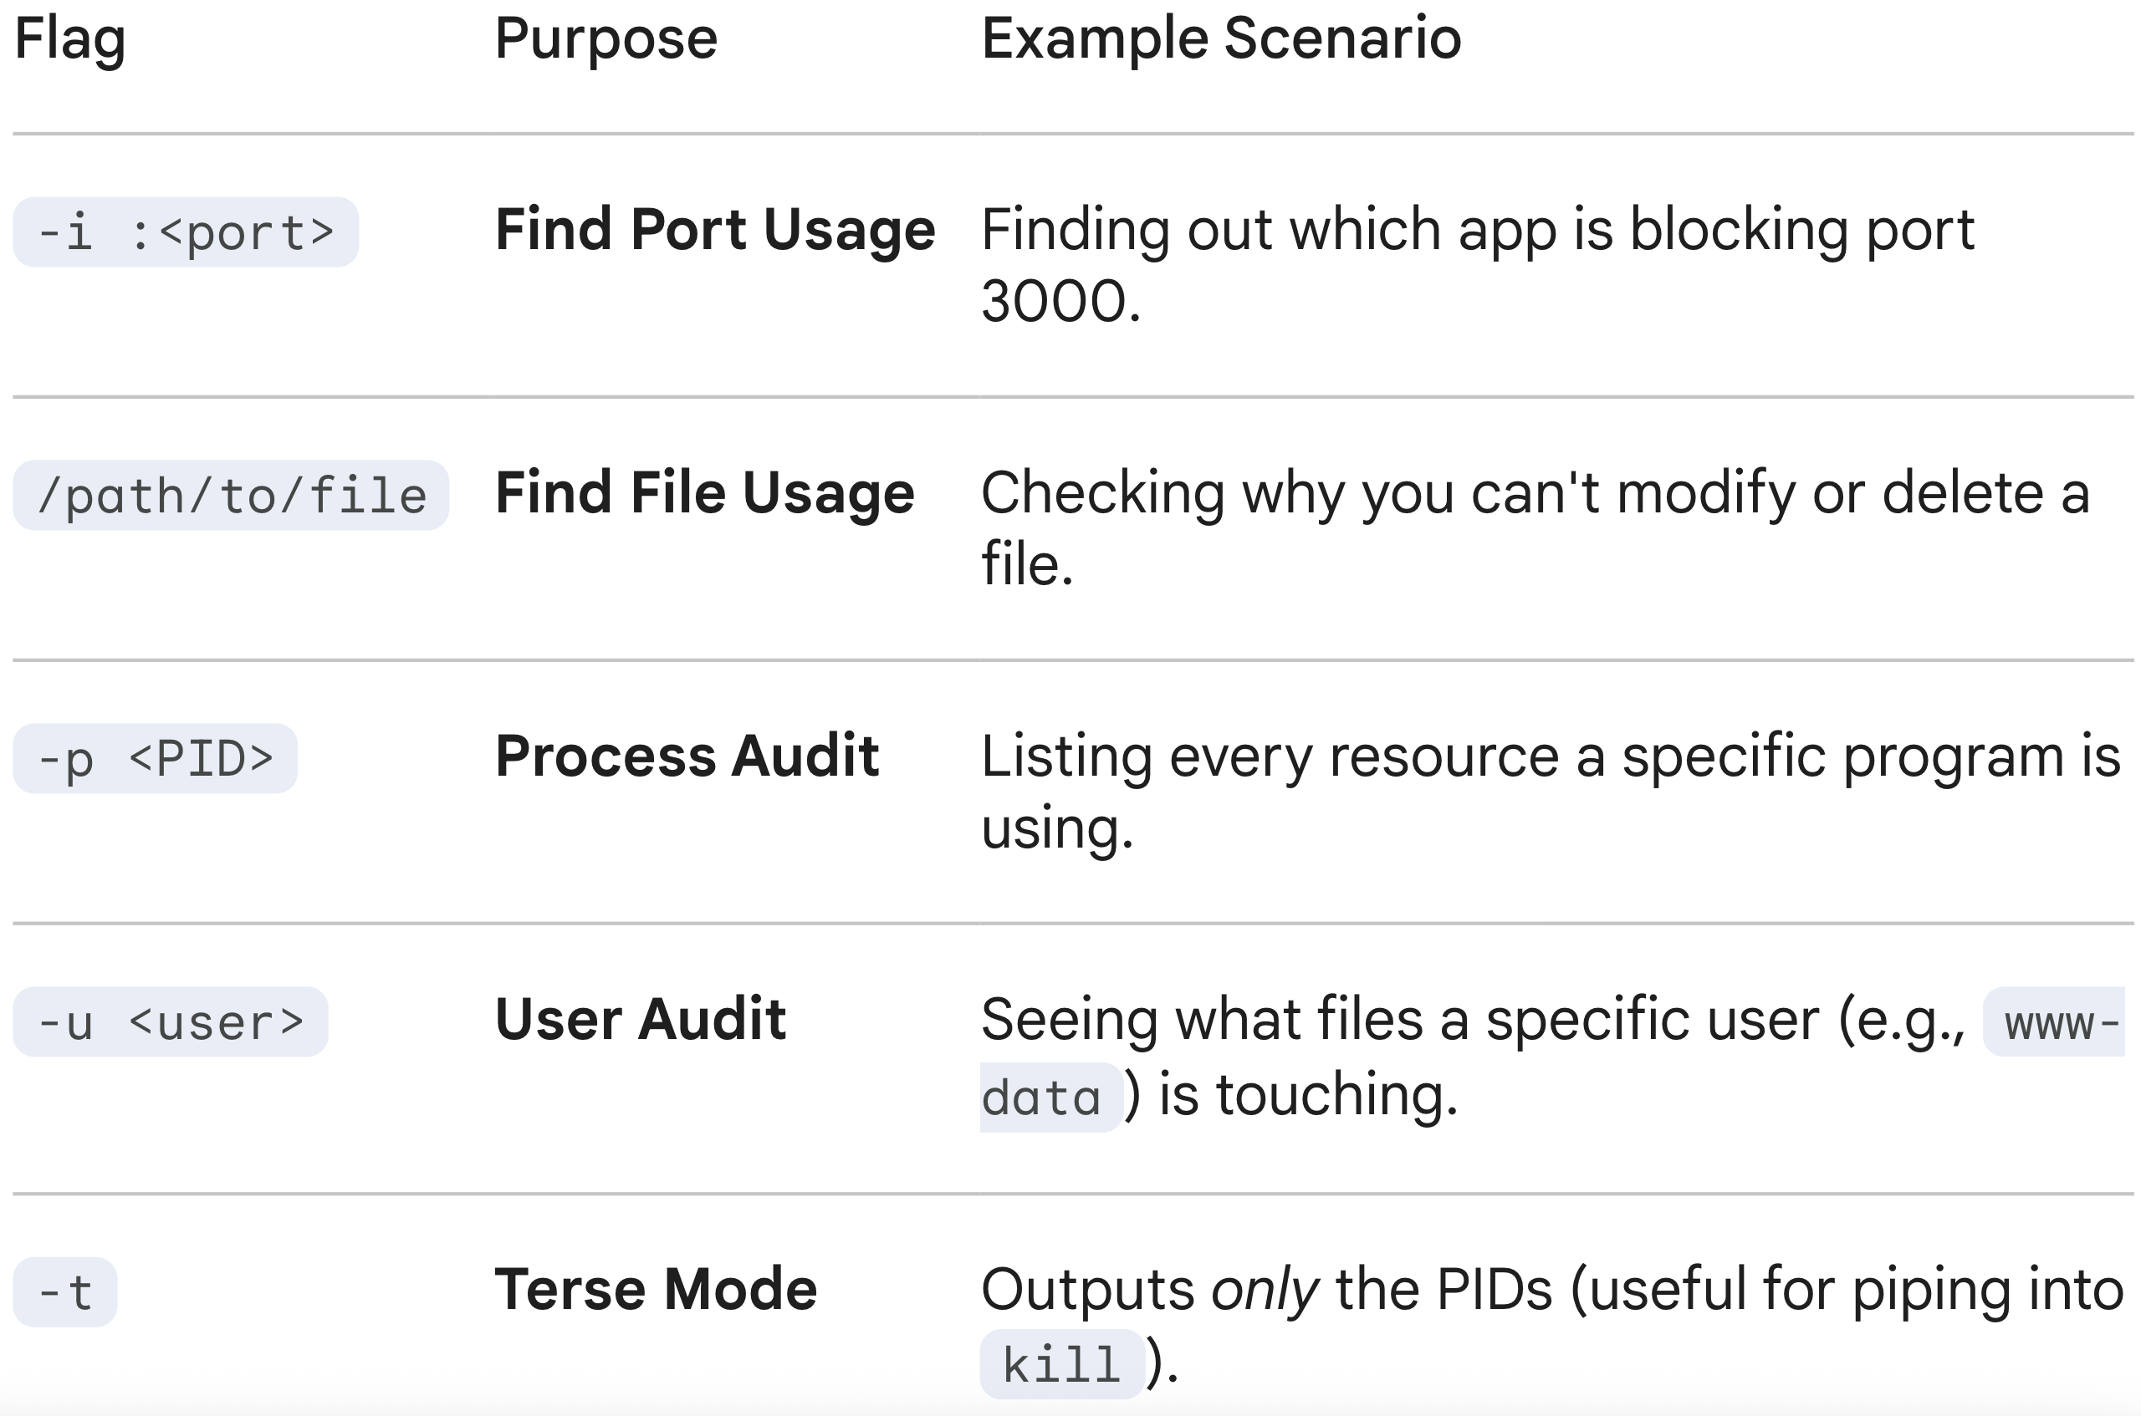
Task: Click the kill inline code chip
Action: tap(1061, 1363)
